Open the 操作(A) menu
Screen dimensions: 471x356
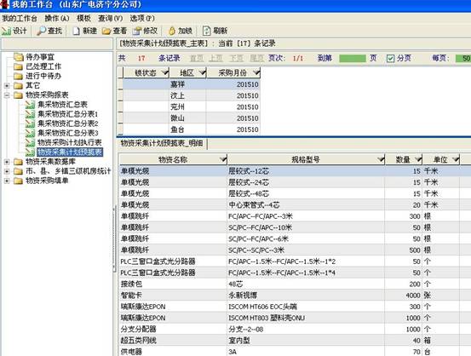[57, 19]
